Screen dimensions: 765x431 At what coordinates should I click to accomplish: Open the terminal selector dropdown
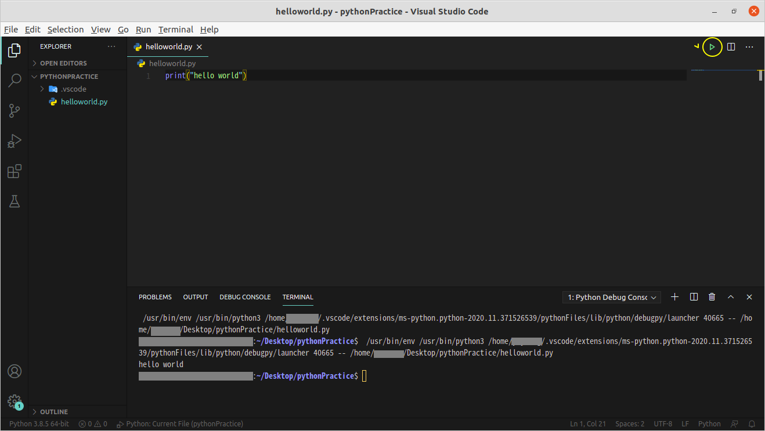(x=612, y=297)
